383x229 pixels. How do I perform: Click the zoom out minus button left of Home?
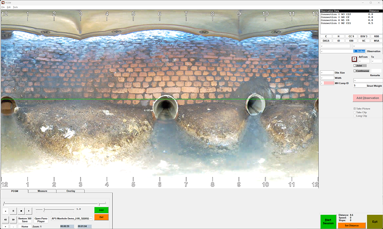tap(13, 227)
